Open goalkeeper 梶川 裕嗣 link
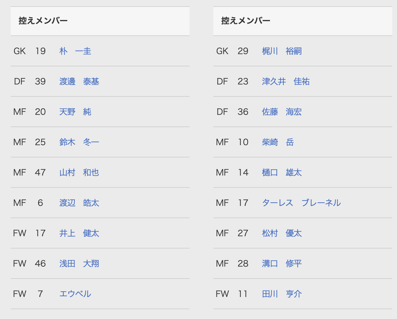Image resolution: width=397 pixels, height=319 pixels. coord(282,51)
